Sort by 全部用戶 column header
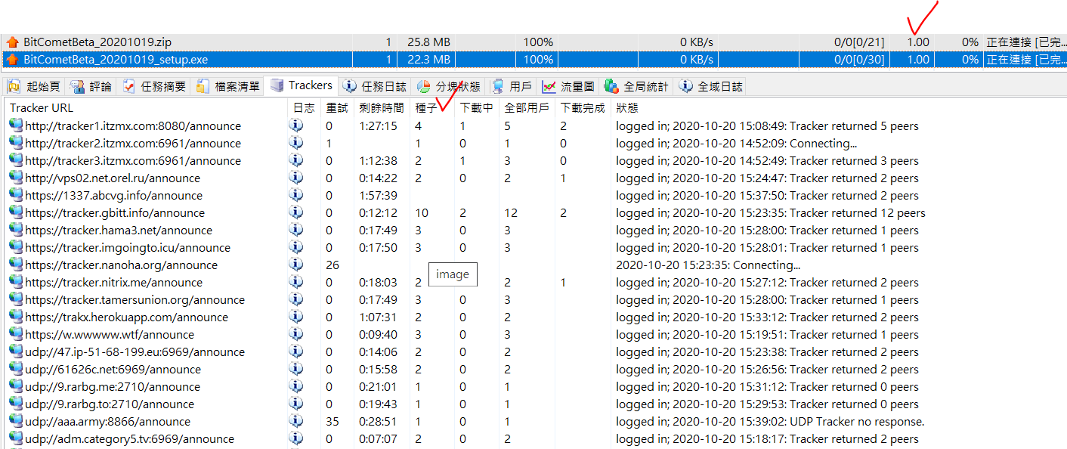This screenshot has width=1067, height=449. pyautogui.click(x=527, y=108)
